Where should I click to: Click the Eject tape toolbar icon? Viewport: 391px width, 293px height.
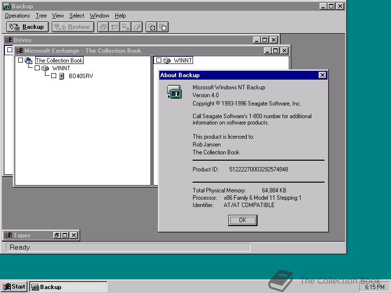pyautogui.click(x=126, y=27)
